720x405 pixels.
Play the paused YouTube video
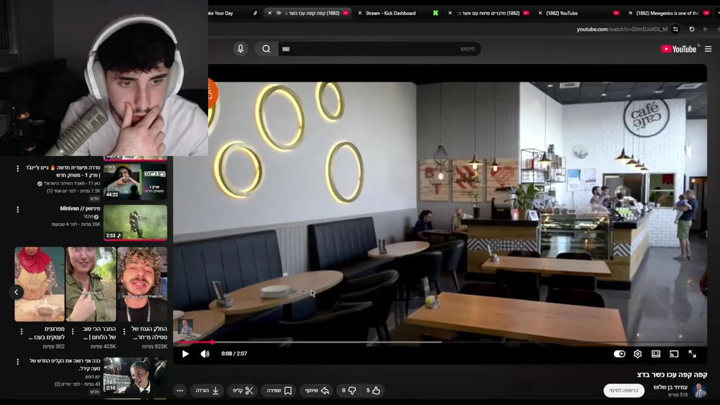click(185, 354)
